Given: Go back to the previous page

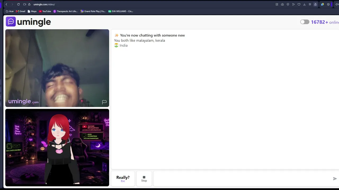Looking at the screenshot, I should coord(6,4).
